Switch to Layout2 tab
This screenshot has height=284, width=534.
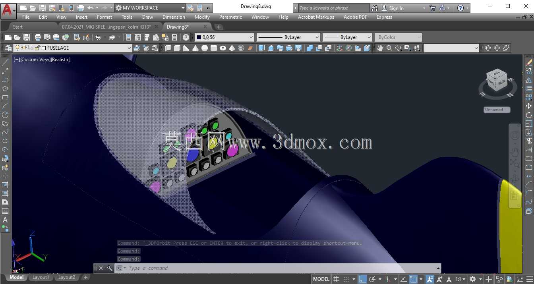click(x=66, y=277)
